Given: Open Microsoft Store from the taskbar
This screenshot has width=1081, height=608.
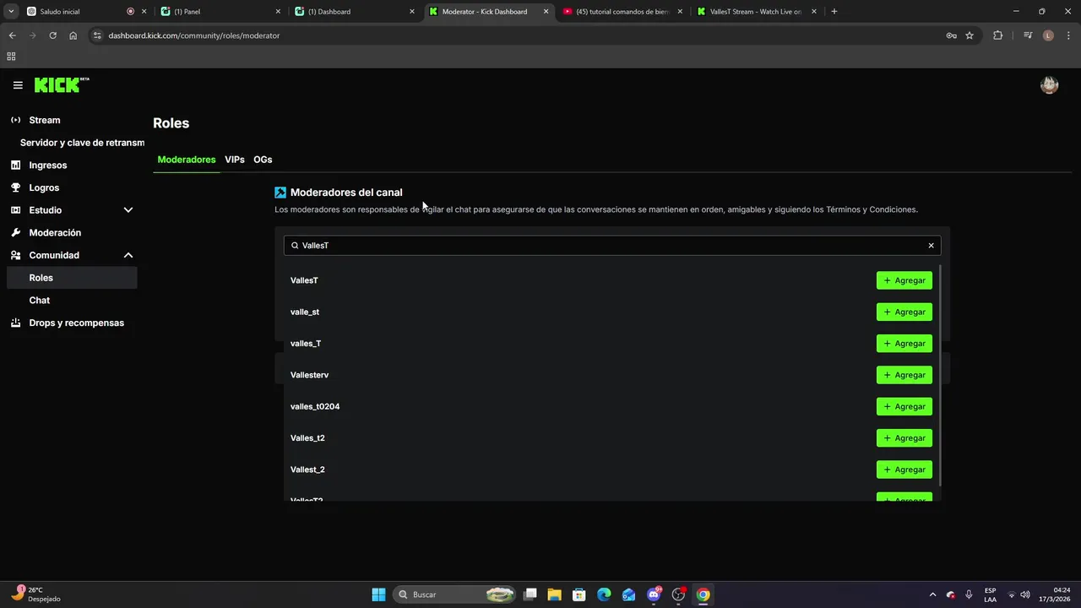Looking at the screenshot, I should (x=579, y=594).
